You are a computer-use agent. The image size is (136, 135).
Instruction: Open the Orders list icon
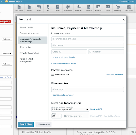point(58,7)
